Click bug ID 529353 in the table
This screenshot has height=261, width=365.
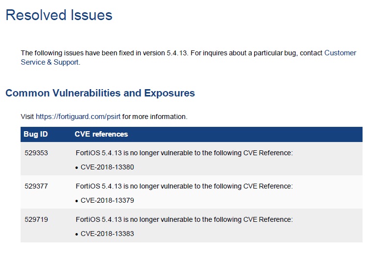[36, 153]
